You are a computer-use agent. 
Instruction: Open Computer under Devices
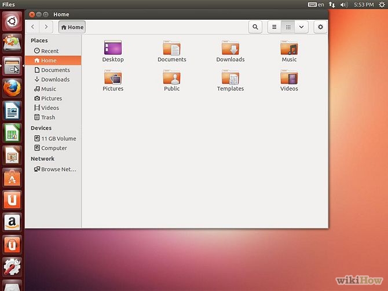pyautogui.click(x=53, y=148)
